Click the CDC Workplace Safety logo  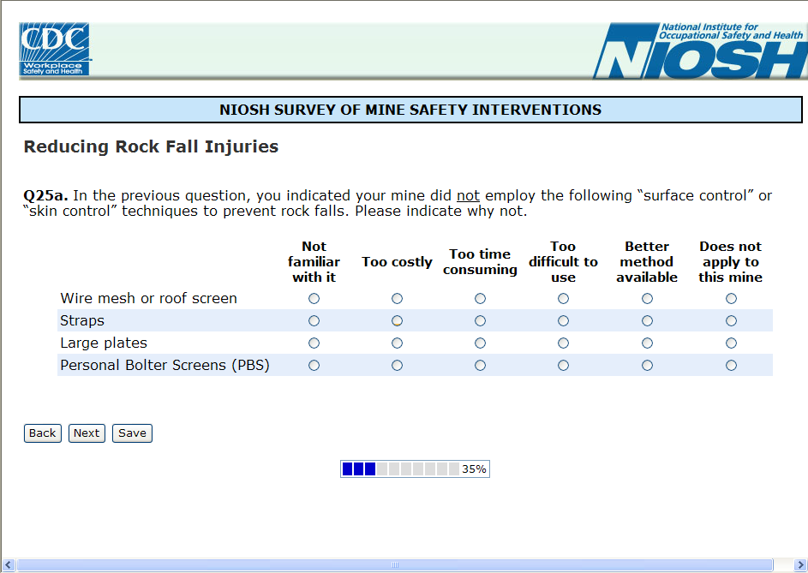(x=54, y=49)
